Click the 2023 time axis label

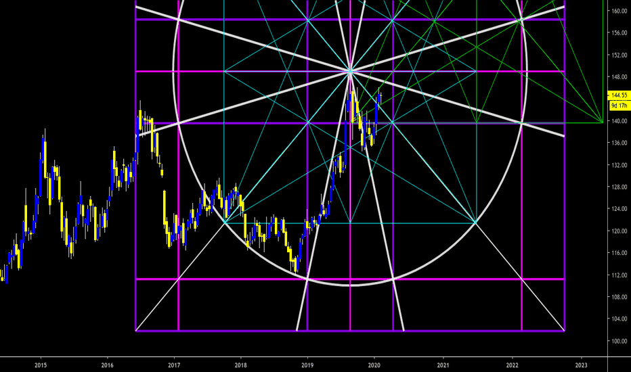click(581, 365)
